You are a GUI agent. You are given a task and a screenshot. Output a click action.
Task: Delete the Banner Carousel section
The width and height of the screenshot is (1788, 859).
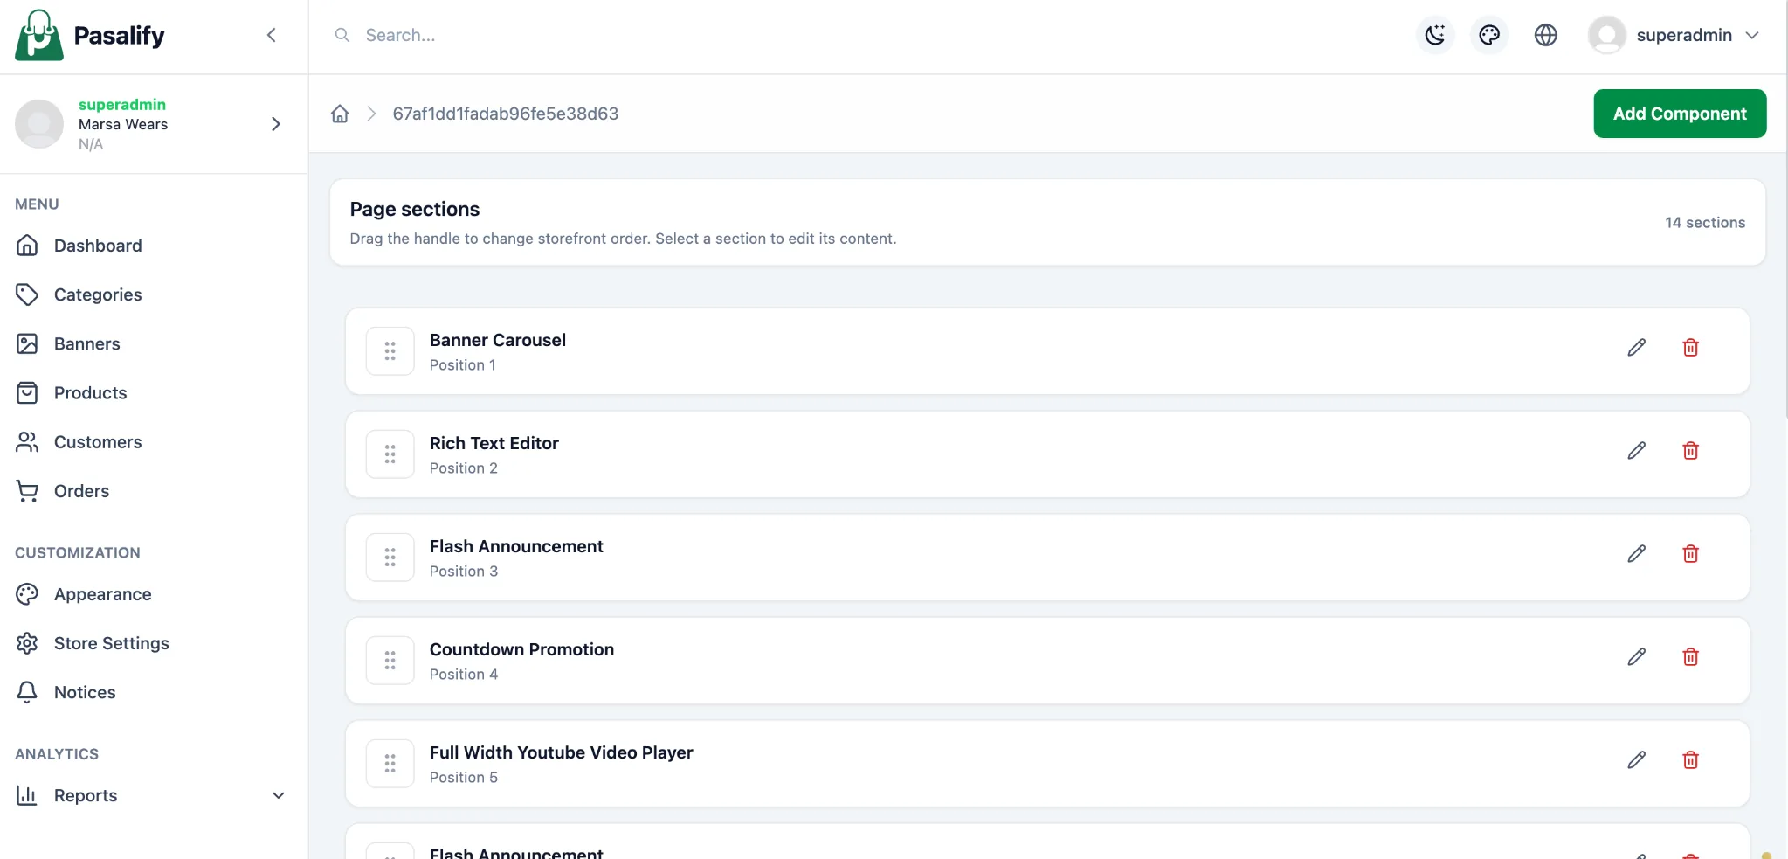tap(1690, 348)
